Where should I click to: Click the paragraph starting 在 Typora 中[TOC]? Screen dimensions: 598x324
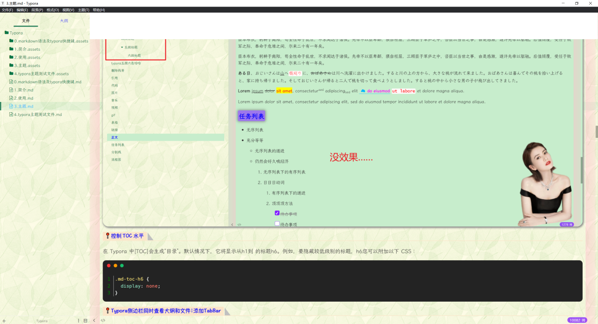tap(260, 251)
